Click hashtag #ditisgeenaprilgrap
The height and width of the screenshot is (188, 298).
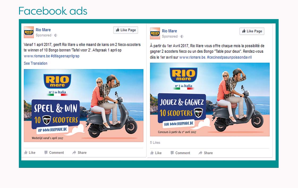click(x=65, y=56)
